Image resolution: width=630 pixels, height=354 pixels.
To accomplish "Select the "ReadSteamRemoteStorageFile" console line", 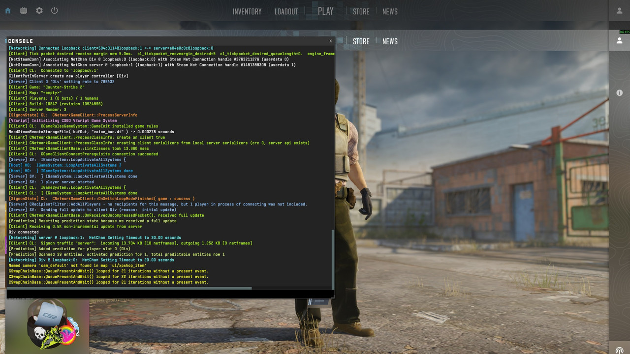I will (92, 132).
